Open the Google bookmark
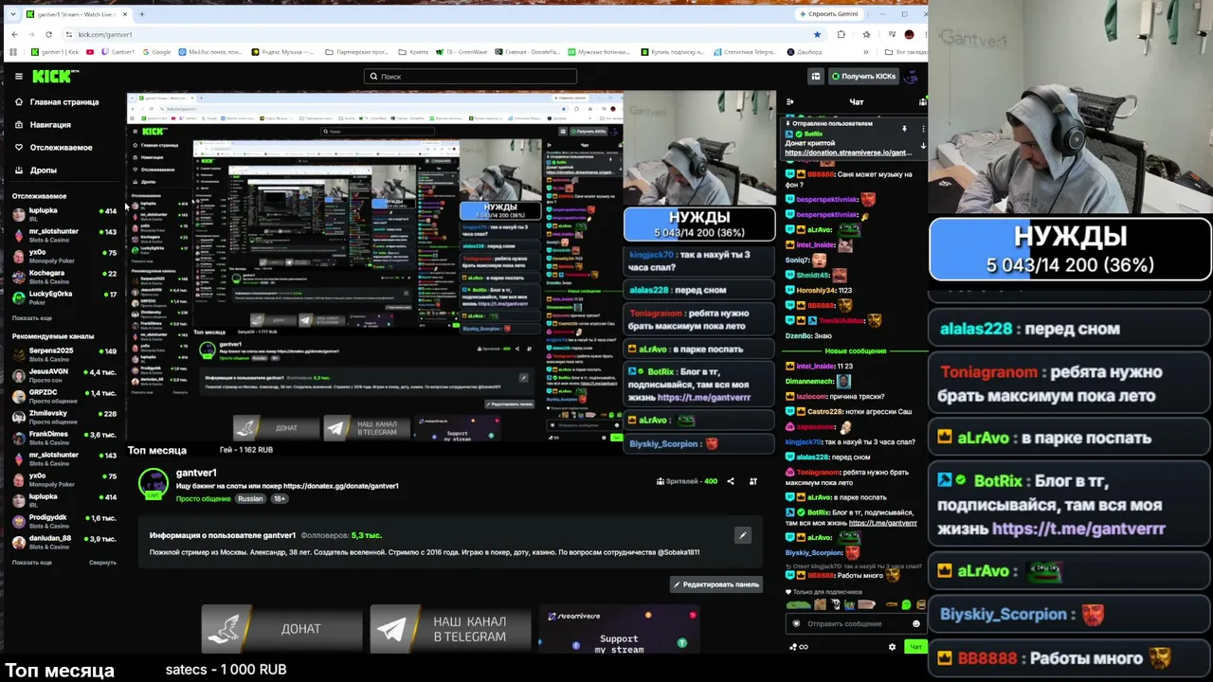Screen dimensions: 1213x682 [156, 52]
